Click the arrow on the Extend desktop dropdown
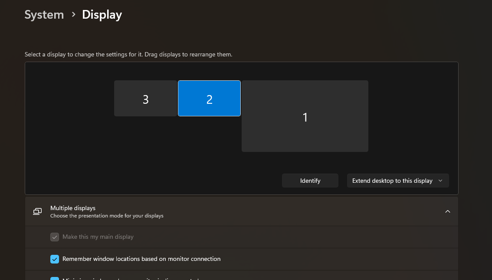The width and height of the screenshot is (492, 280). pos(440,181)
